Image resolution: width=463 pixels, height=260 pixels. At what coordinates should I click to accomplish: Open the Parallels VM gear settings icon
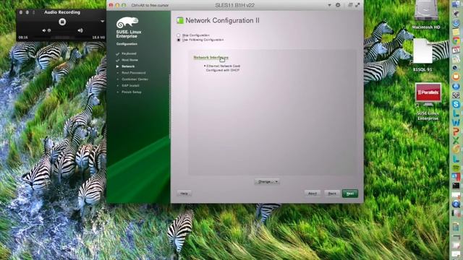pyautogui.click(x=338, y=5)
